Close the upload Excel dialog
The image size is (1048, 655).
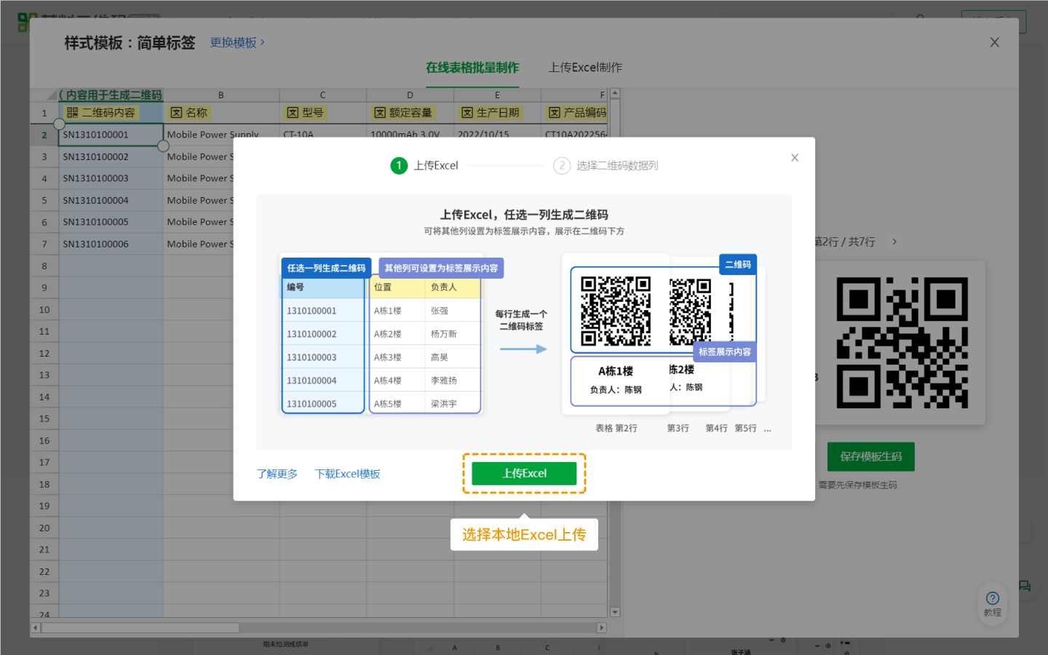[795, 157]
